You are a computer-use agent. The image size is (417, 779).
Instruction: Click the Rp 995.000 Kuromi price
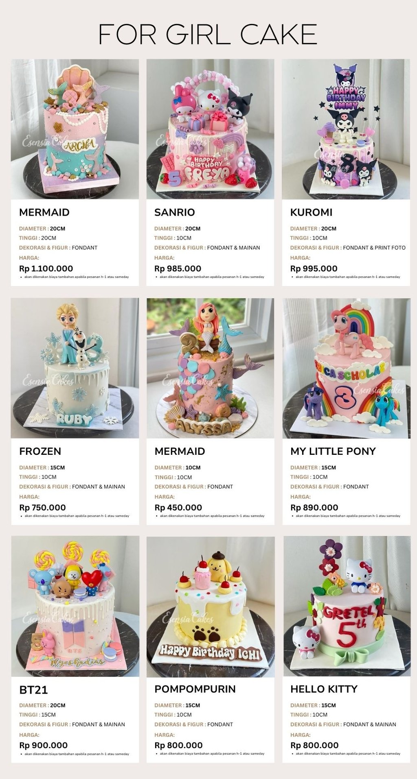coord(314,268)
